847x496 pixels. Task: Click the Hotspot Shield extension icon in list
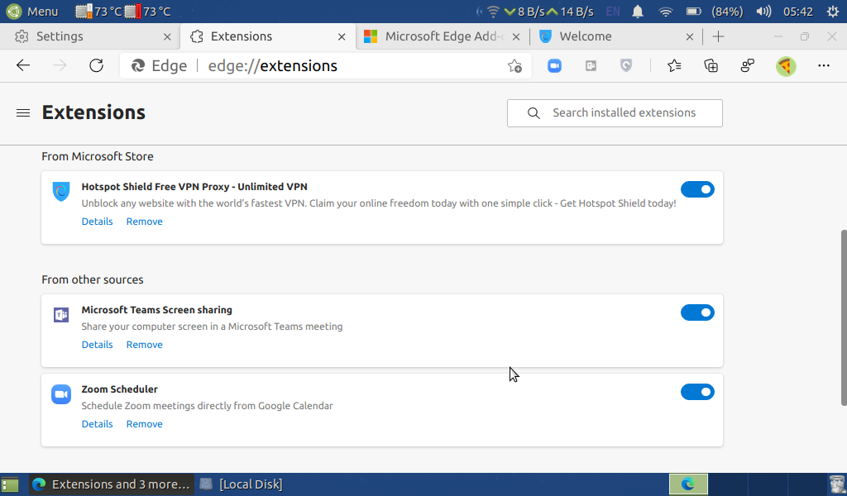[x=61, y=191]
